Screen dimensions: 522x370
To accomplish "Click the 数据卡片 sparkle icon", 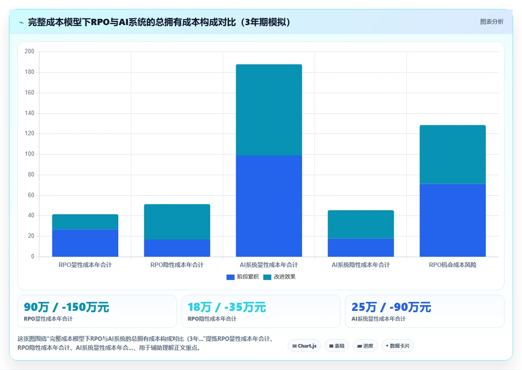I will point(387,346).
